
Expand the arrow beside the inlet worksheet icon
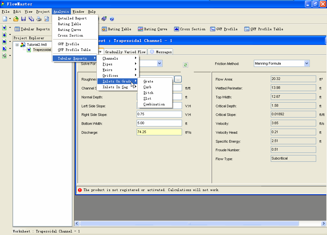point(10,55)
